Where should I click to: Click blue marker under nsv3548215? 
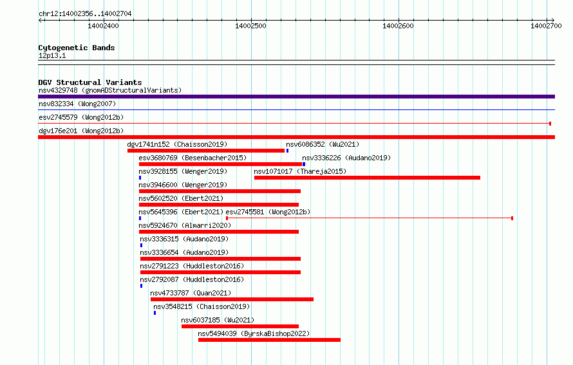[155, 313]
